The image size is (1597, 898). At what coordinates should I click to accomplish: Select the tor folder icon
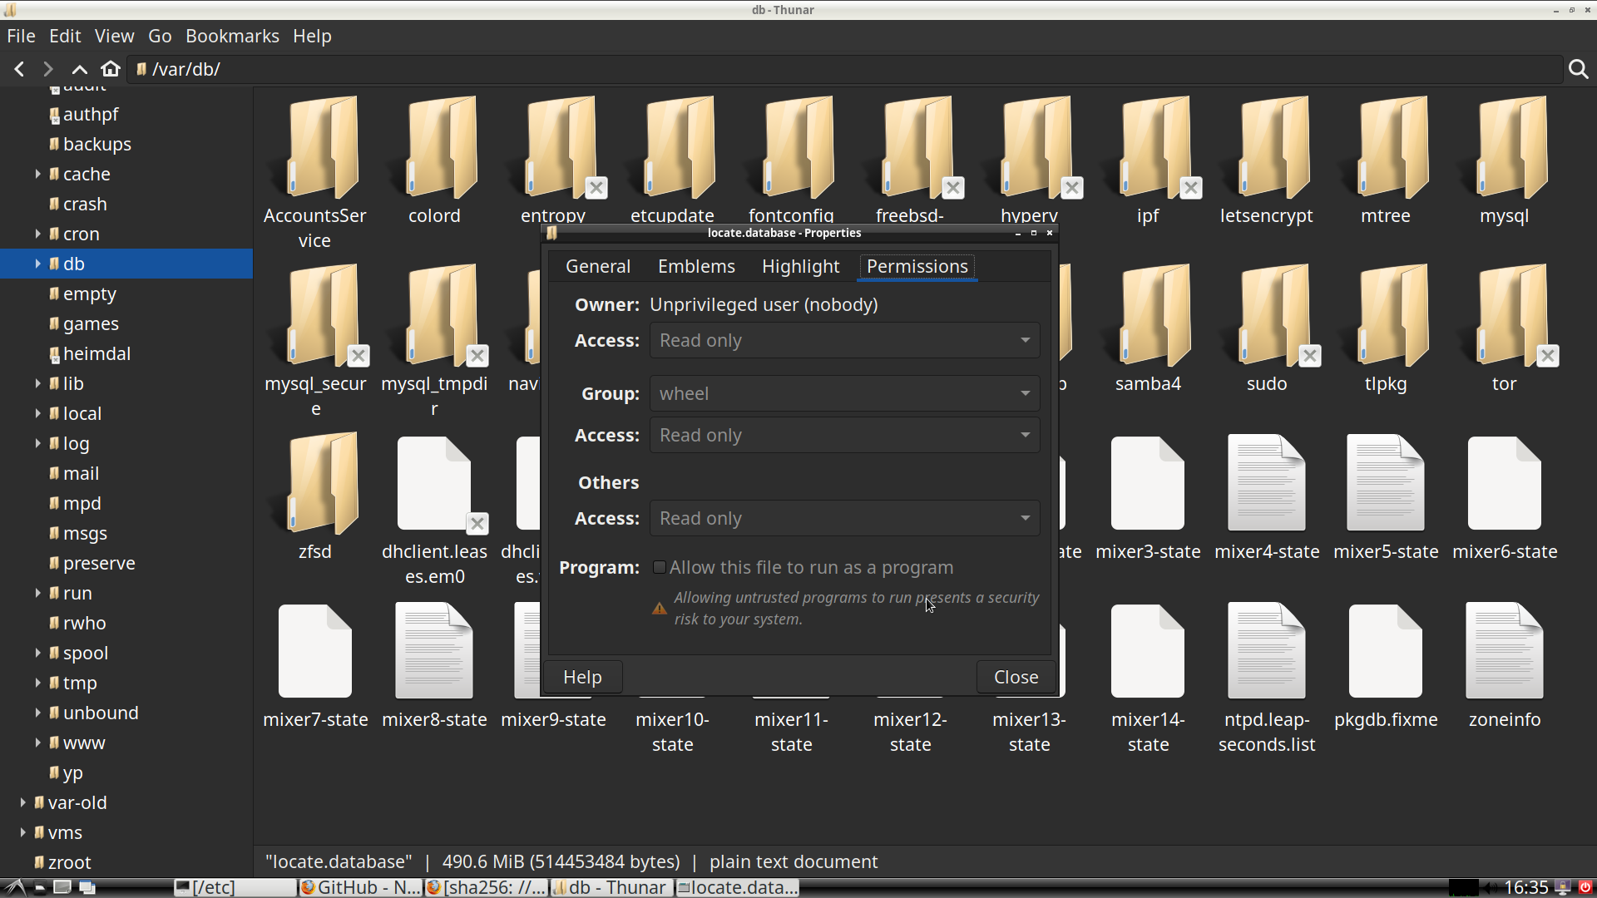click(1505, 316)
